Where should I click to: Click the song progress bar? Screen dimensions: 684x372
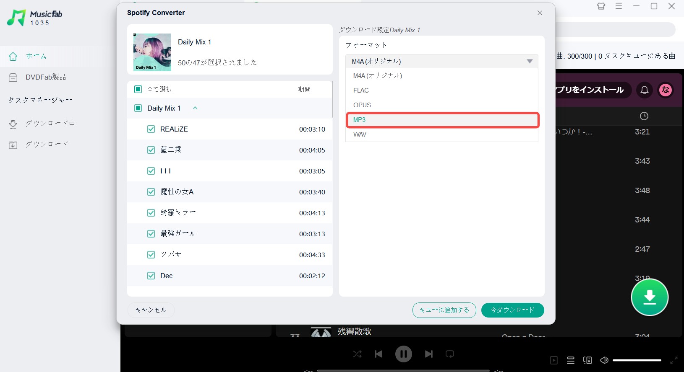click(x=403, y=370)
